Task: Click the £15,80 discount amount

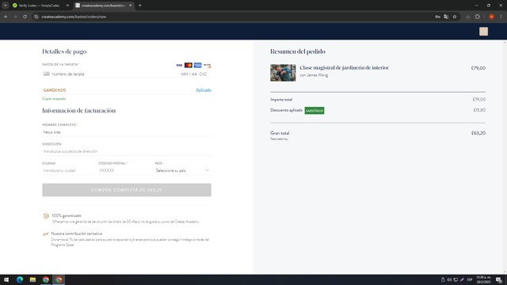Action: pyautogui.click(x=479, y=110)
